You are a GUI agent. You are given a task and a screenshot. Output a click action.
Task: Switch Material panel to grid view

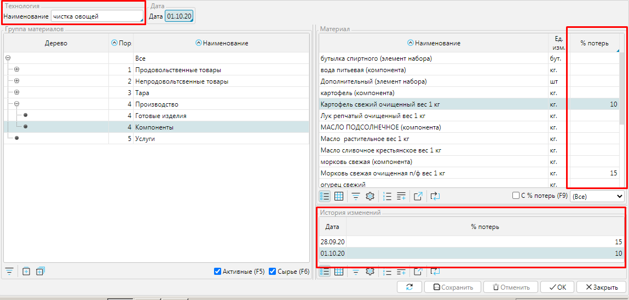click(x=339, y=196)
